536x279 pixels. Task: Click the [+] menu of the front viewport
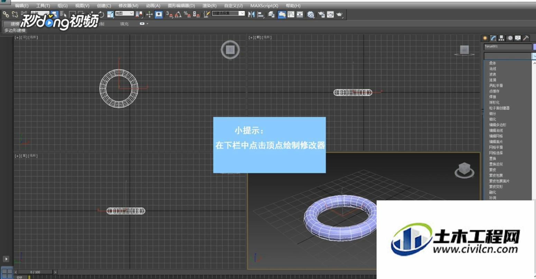[251, 37]
